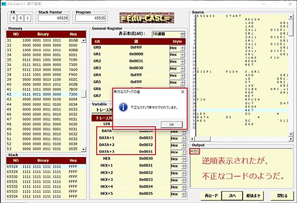This screenshot has height=203, width=297.
Task: Click the highlighted RET line in Source
Action: [x=243, y=110]
